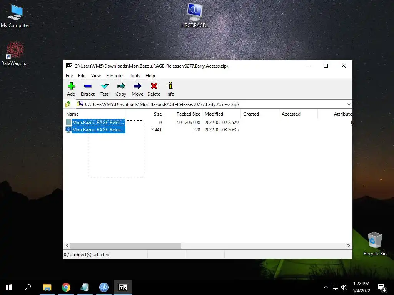This screenshot has height=295, width=394.
Task: Select the My Computer desktop icon
Action: point(15,15)
